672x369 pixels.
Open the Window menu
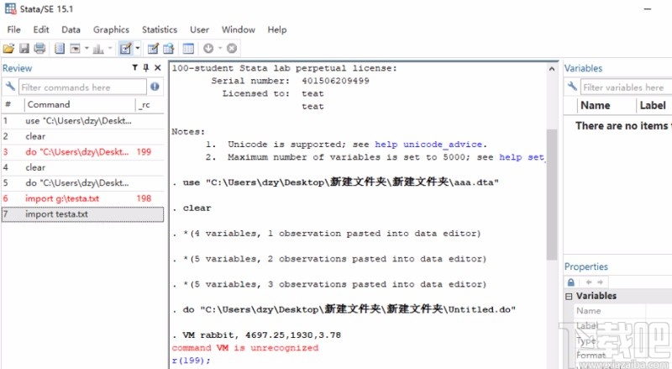tap(239, 29)
